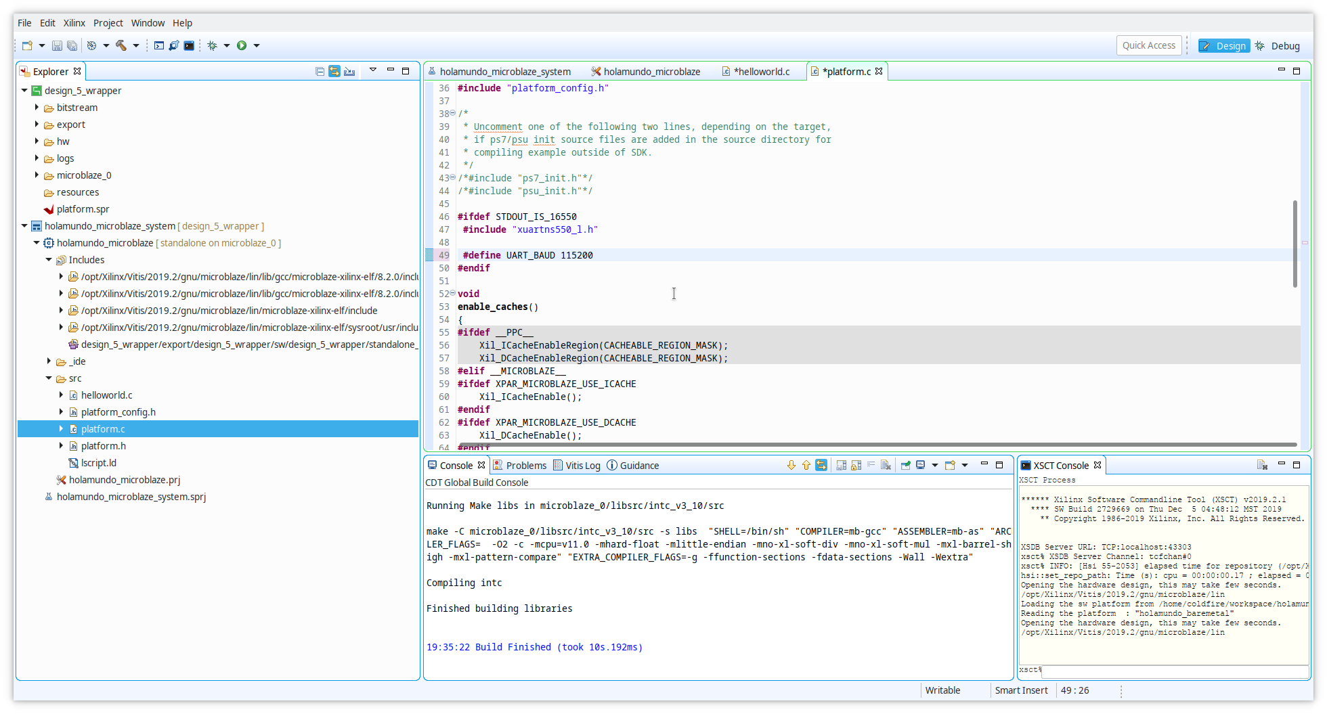Fold the function at line 52
Screen dimensions: 1327x714
click(x=453, y=293)
